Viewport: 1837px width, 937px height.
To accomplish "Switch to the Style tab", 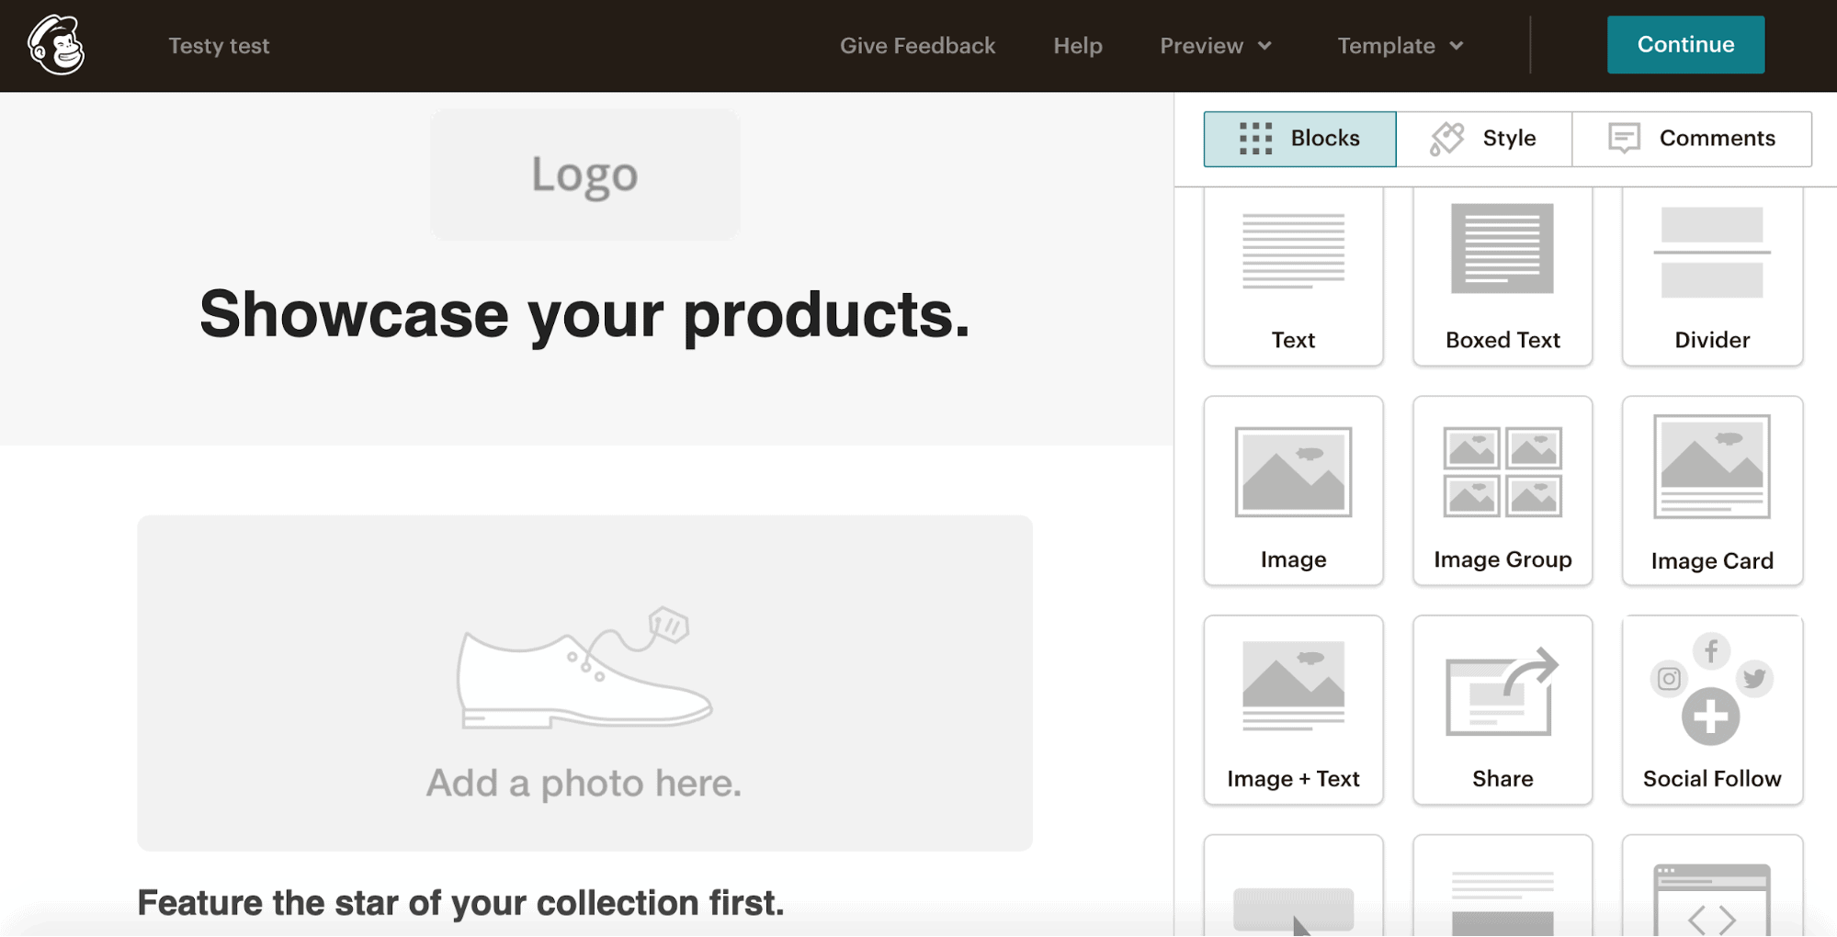I will click(1483, 139).
